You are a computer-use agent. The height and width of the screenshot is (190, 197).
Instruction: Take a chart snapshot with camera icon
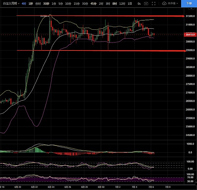click(146, 3)
